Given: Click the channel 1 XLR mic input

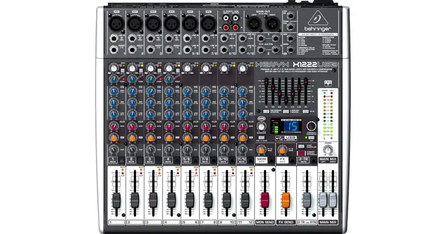Looking at the screenshot, I should tap(116, 23).
